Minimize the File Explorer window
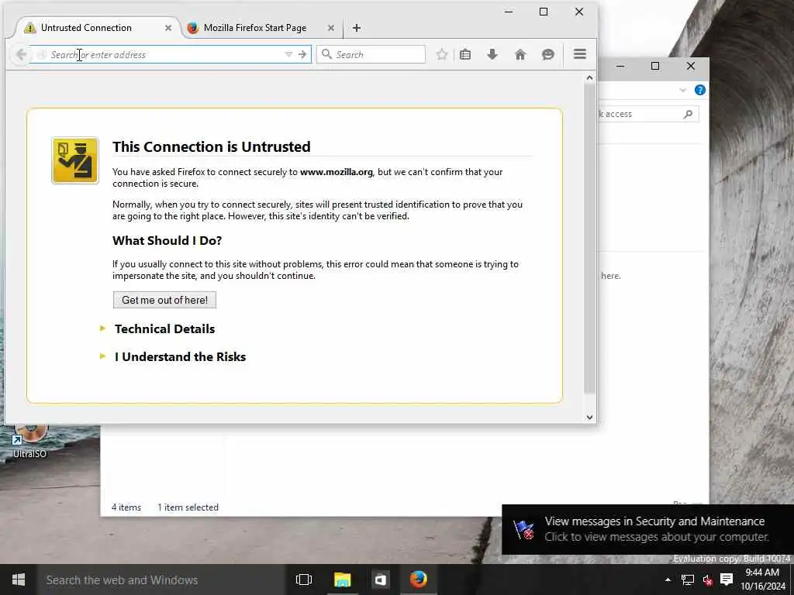 pyautogui.click(x=620, y=66)
